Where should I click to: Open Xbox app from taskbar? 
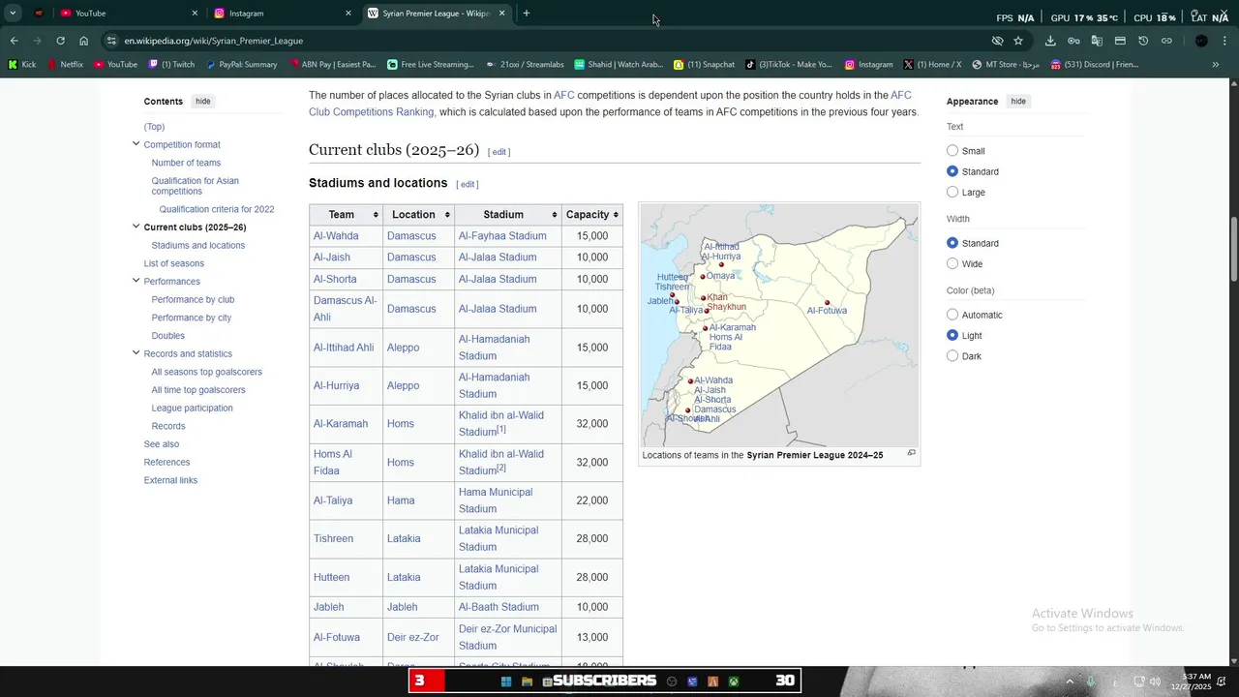click(734, 682)
